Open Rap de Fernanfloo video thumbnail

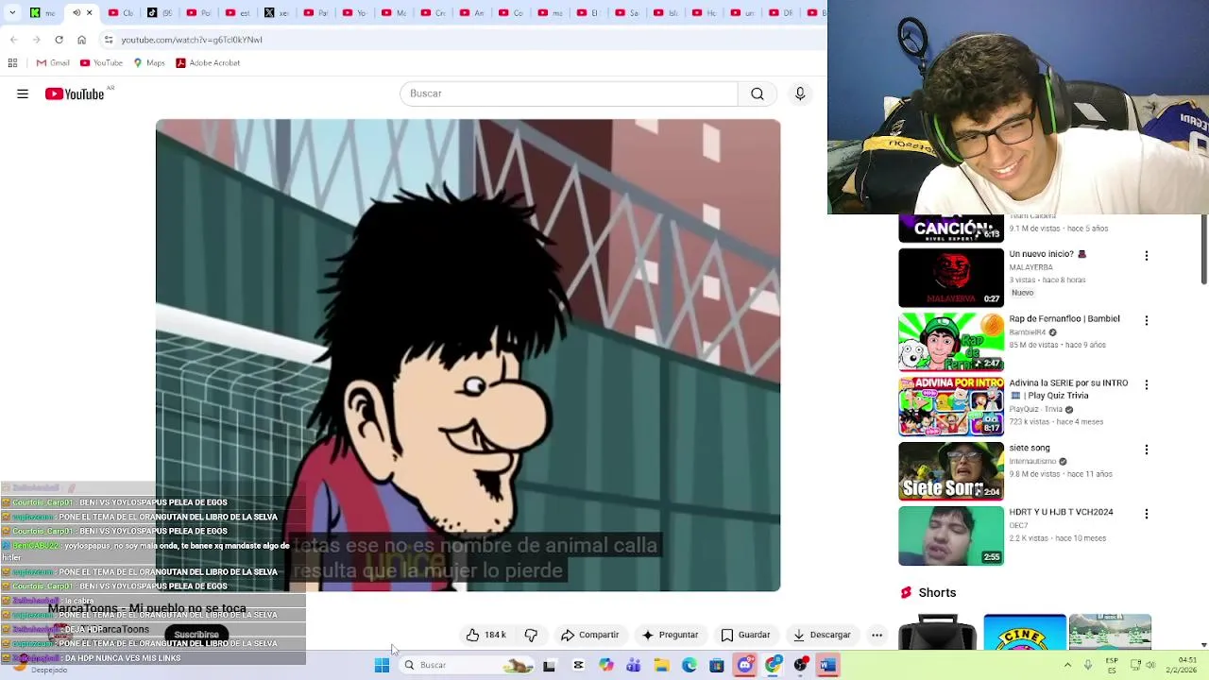[951, 342]
